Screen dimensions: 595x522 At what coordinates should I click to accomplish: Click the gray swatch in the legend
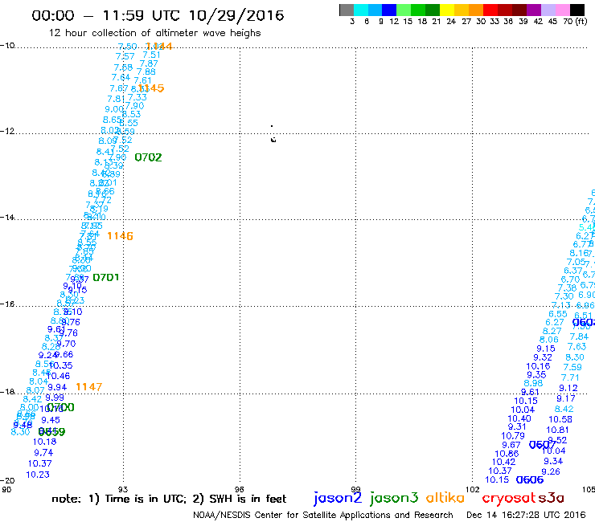[347, 10]
